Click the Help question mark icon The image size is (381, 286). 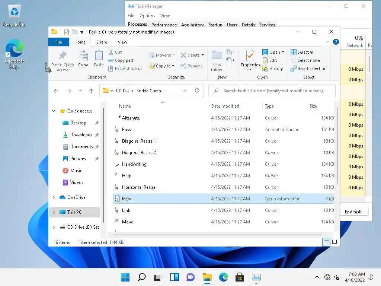pos(336,42)
